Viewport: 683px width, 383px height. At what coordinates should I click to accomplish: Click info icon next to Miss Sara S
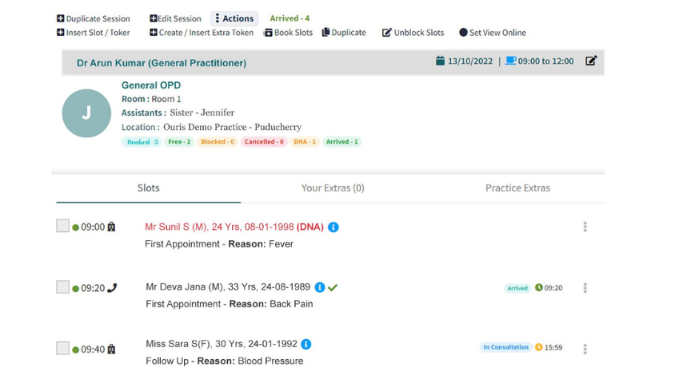click(306, 345)
